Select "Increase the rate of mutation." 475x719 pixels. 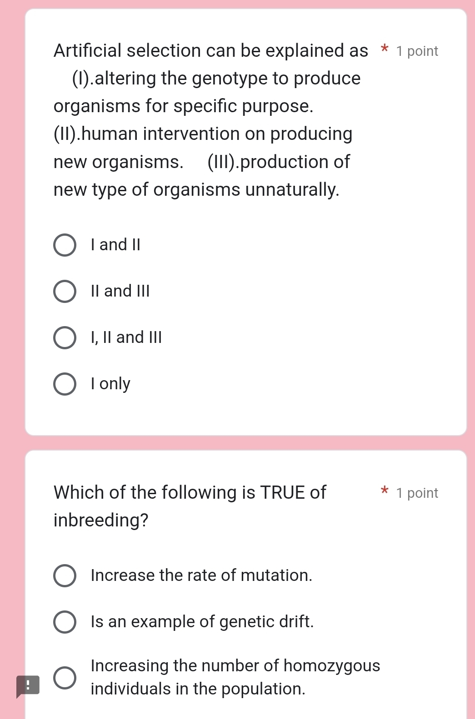tap(64, 575)
